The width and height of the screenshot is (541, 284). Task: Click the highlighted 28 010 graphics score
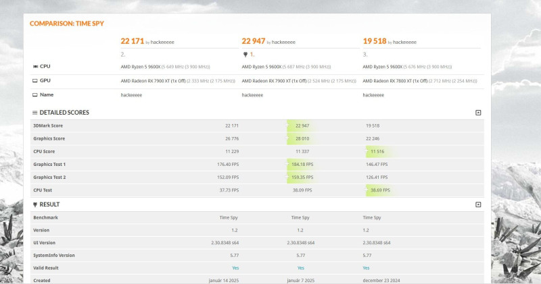(302, 138)
